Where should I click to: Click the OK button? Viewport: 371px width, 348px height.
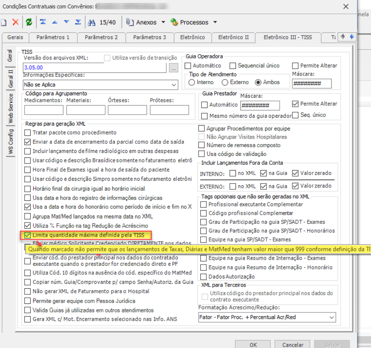point(253,345)
